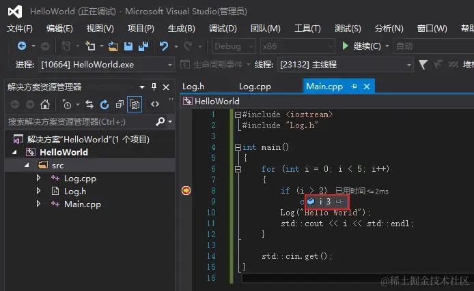The height and width of the screenshot is (291, 474).
Task: Open the Continue button dropdown arrow
Action: pyautogui.click(x=387, y=46)
